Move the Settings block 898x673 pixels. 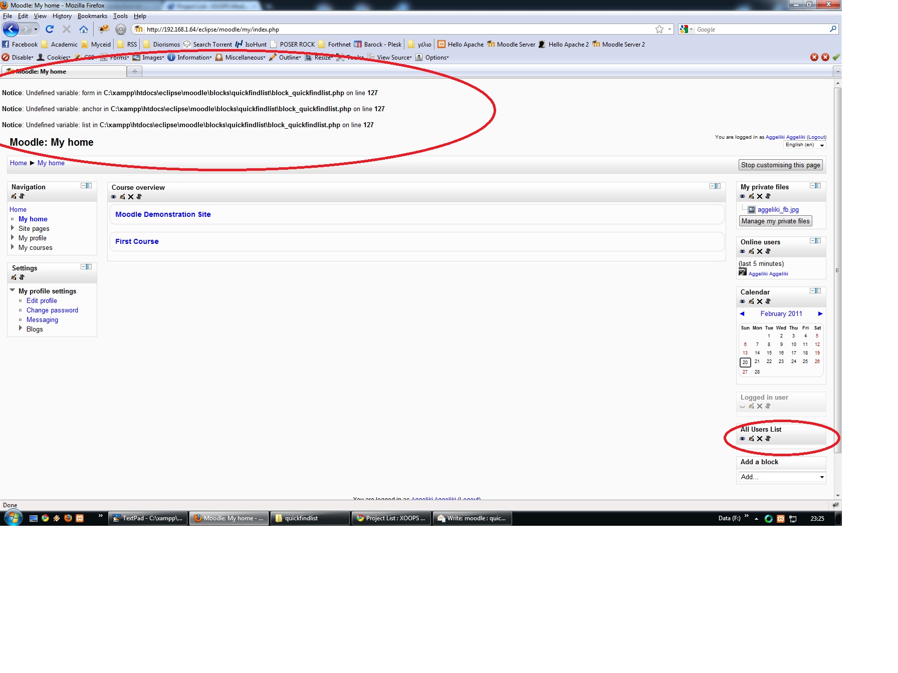click(x=22, y=277)
